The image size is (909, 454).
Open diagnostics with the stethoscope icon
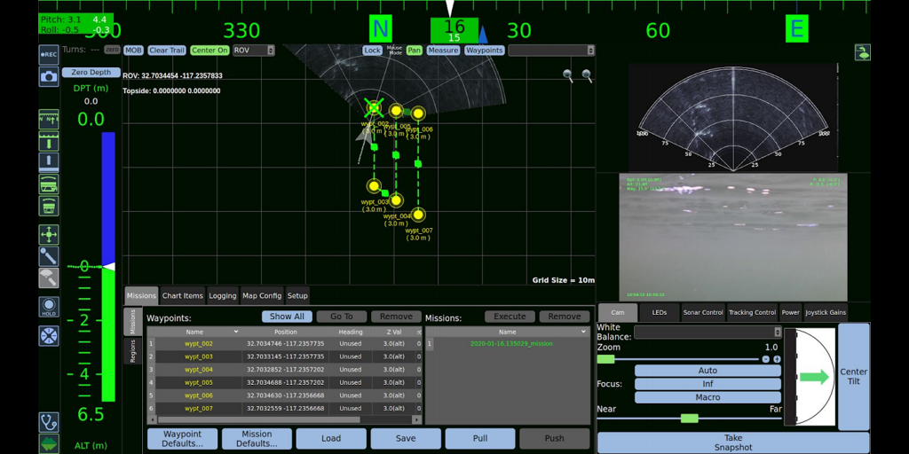tap(49, 422)
